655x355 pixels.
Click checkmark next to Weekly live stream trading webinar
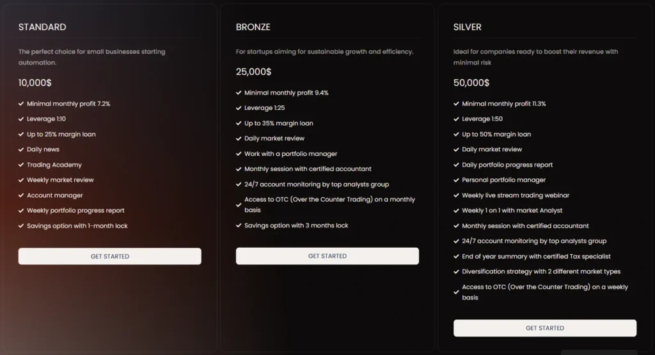456,195
